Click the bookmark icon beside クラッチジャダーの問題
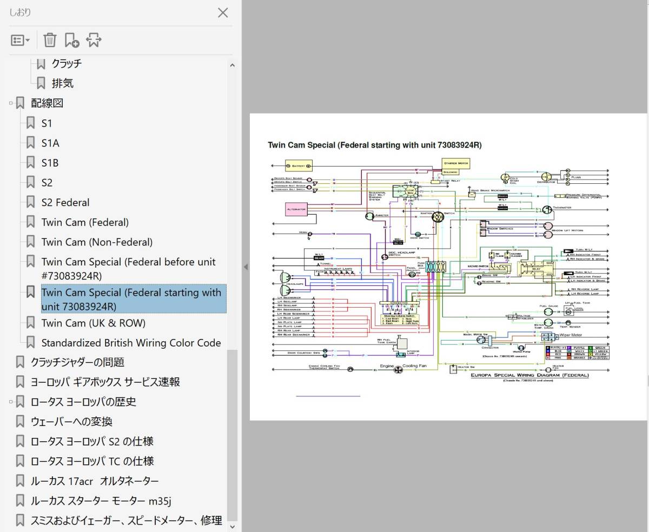The height and width of the screenshot is (532, 649). (x=20, y=362)
